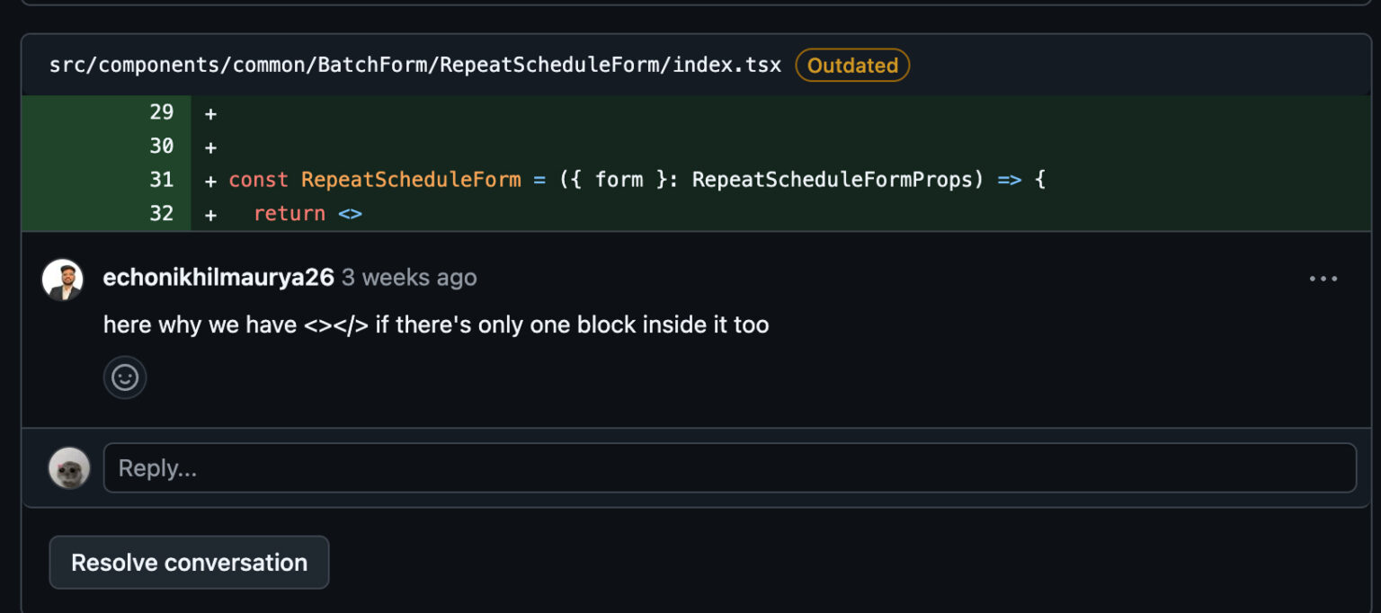Click the plus marker on line 29

coord(210,114)
